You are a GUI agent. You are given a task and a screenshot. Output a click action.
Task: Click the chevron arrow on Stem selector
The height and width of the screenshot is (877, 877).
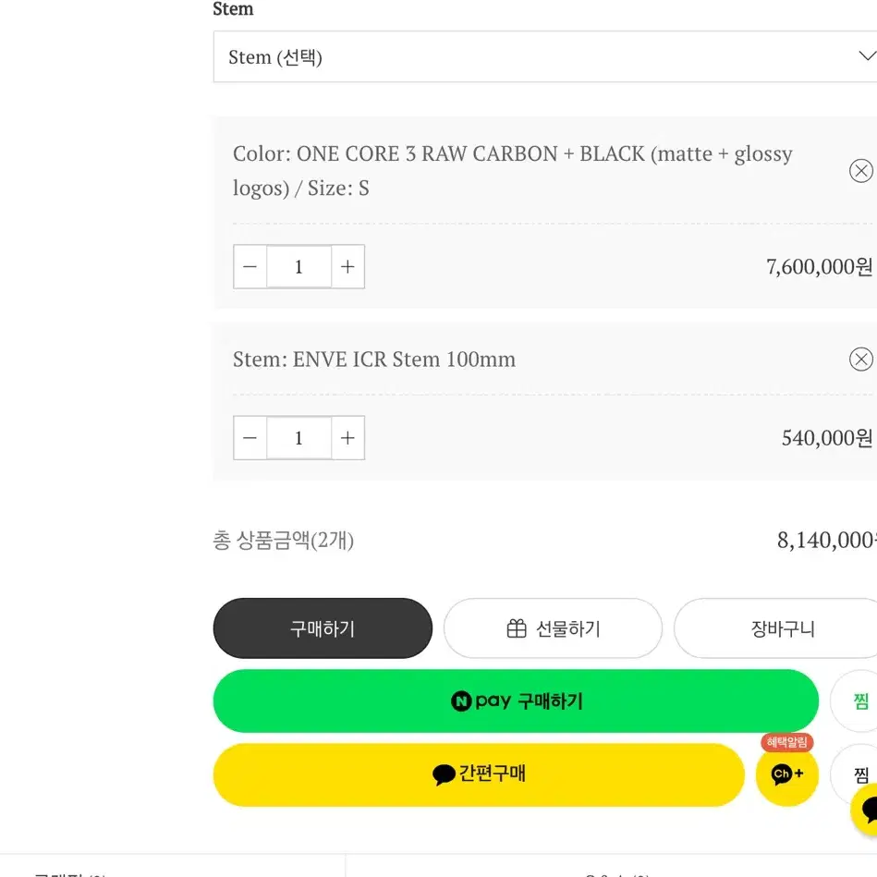(867, 56)
